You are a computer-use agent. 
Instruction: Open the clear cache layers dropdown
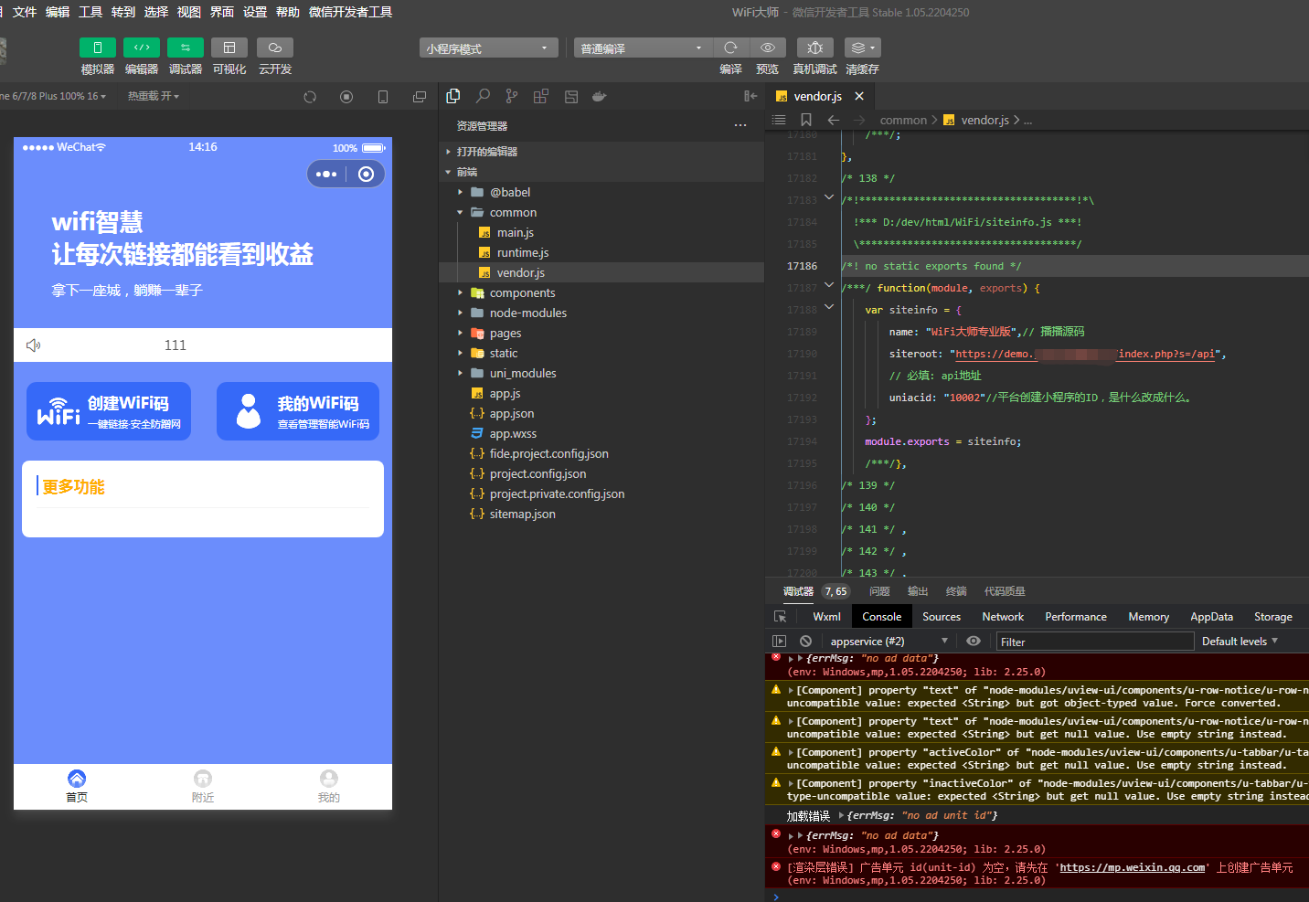(x=863, y=48)
